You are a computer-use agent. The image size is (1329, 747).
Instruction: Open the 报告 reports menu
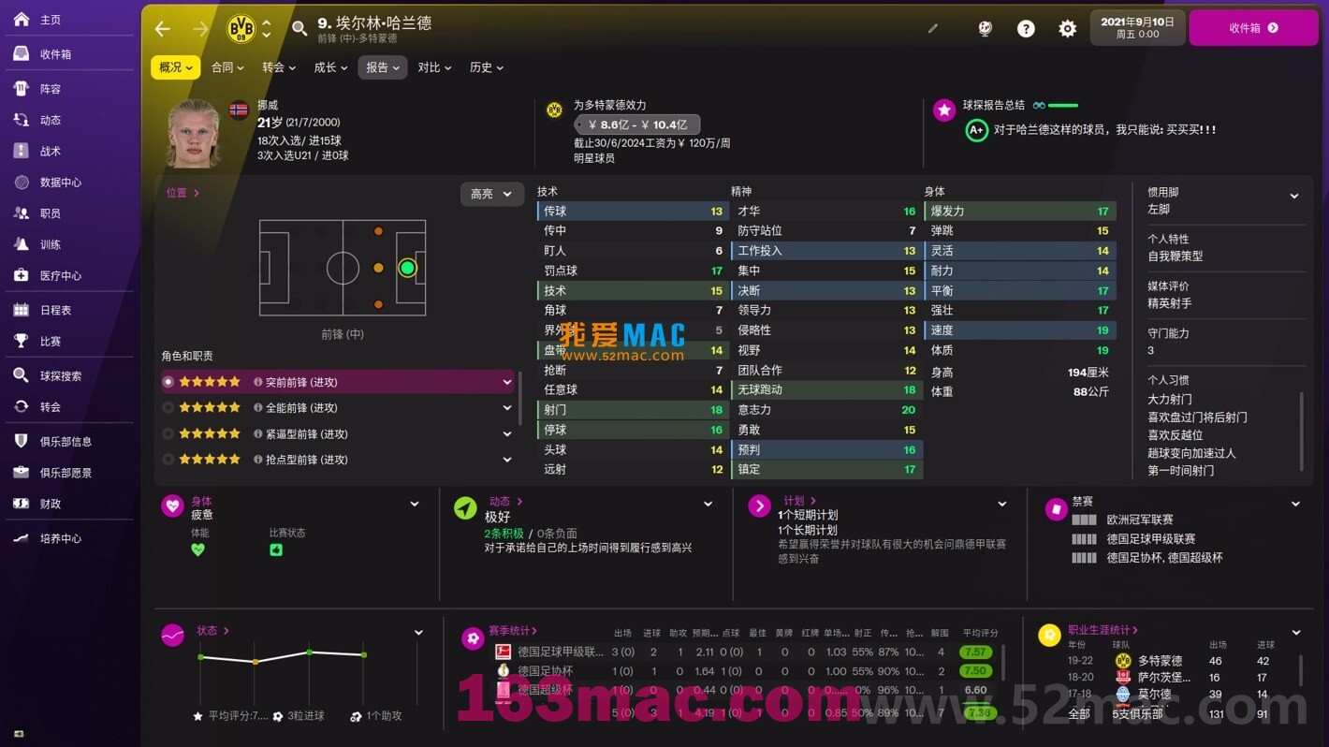[383, 67]
